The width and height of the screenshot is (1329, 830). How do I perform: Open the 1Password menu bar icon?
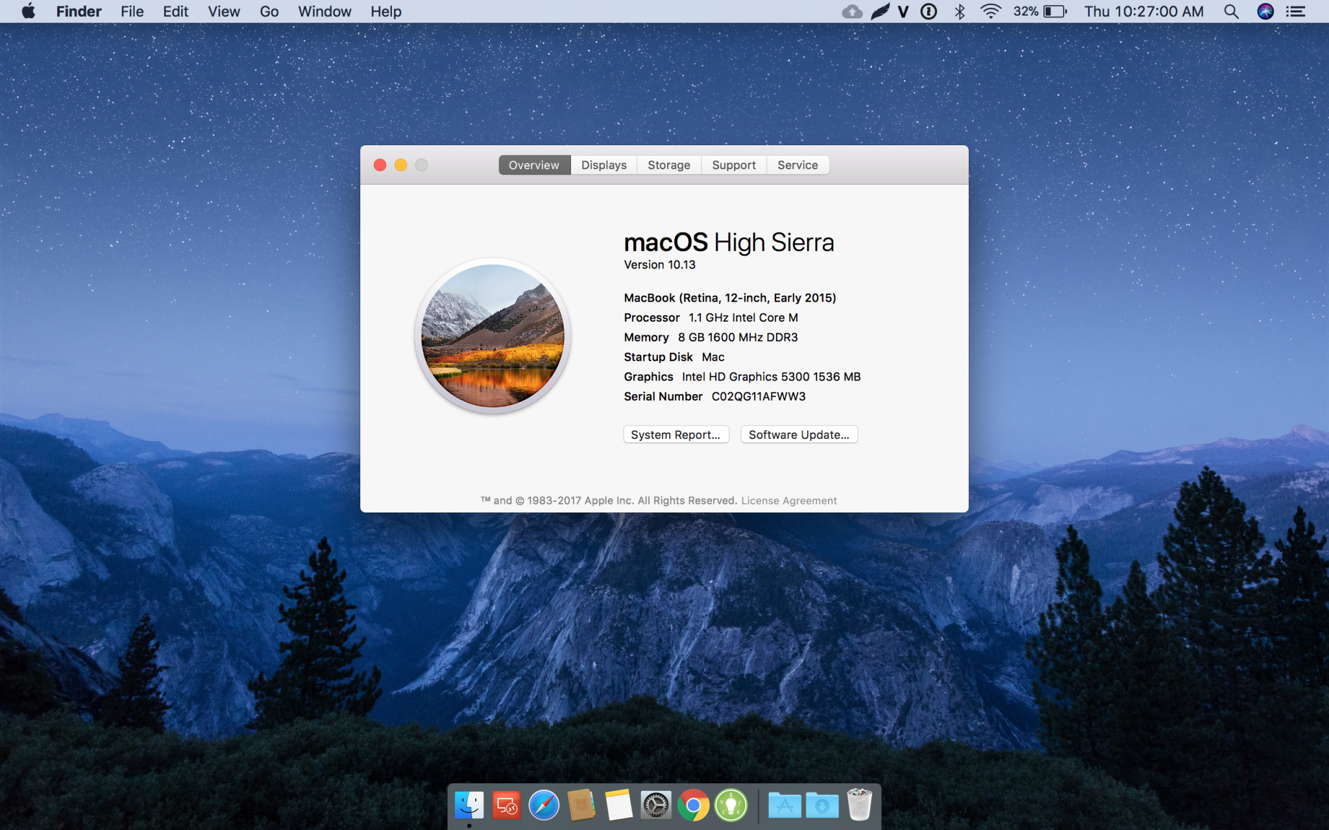coord(929,11)
